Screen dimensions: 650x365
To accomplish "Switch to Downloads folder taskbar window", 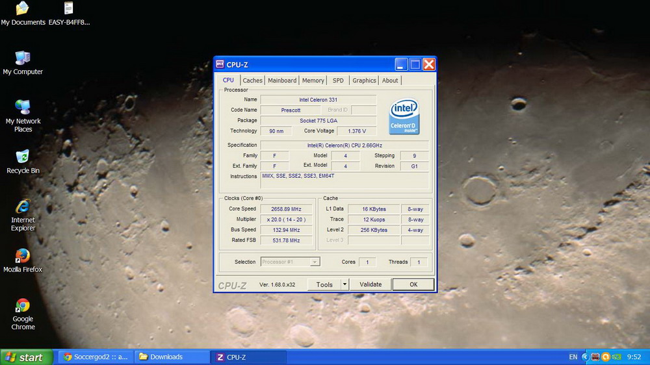I will coord(172,357).
